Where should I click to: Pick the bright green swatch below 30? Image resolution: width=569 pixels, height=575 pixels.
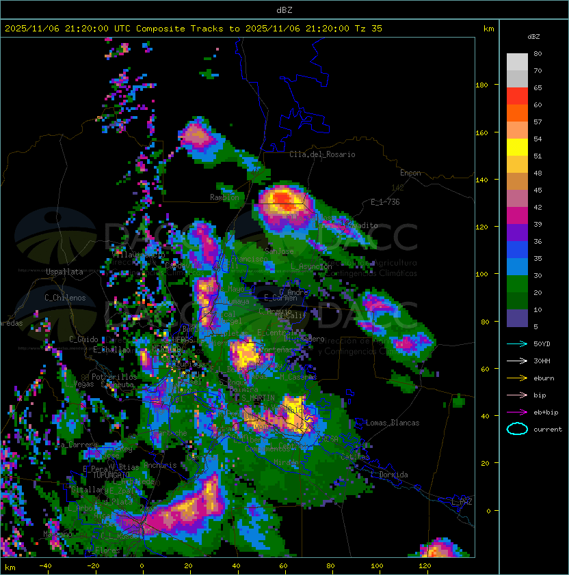(x=517, y=284)
